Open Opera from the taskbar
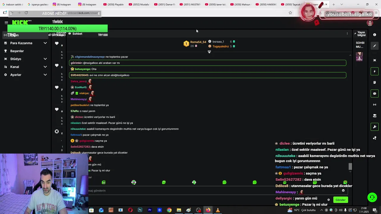The image size is (381, 214). [x=130, y=210]
